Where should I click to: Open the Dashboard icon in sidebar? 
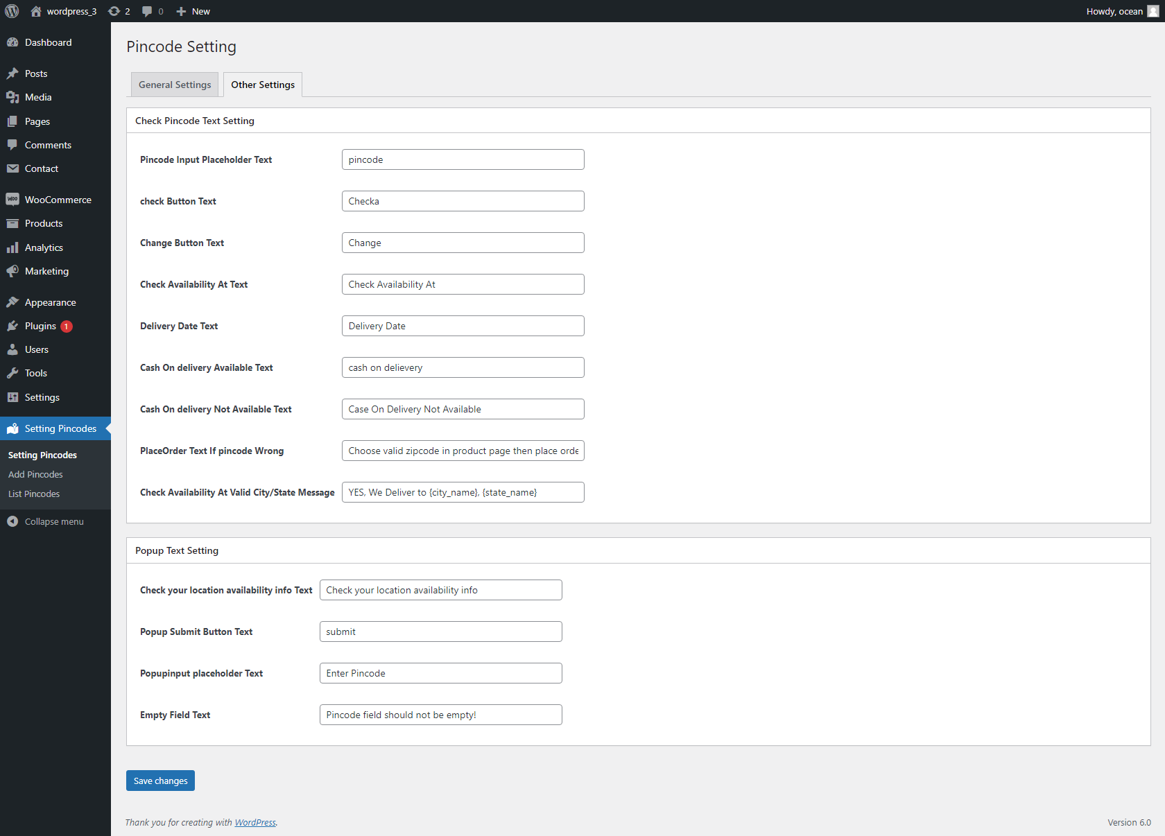click(14, 42)
